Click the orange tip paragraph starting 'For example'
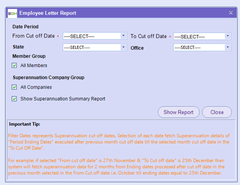 click(x=120, y=167)
